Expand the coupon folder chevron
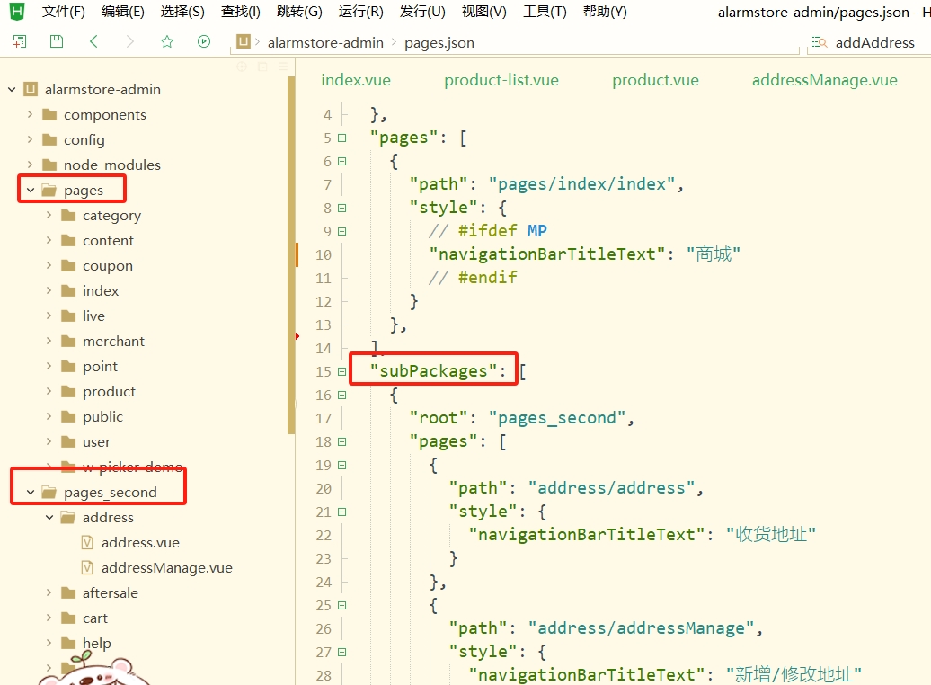Screen dimensions: 931x685 click(49, 265)
